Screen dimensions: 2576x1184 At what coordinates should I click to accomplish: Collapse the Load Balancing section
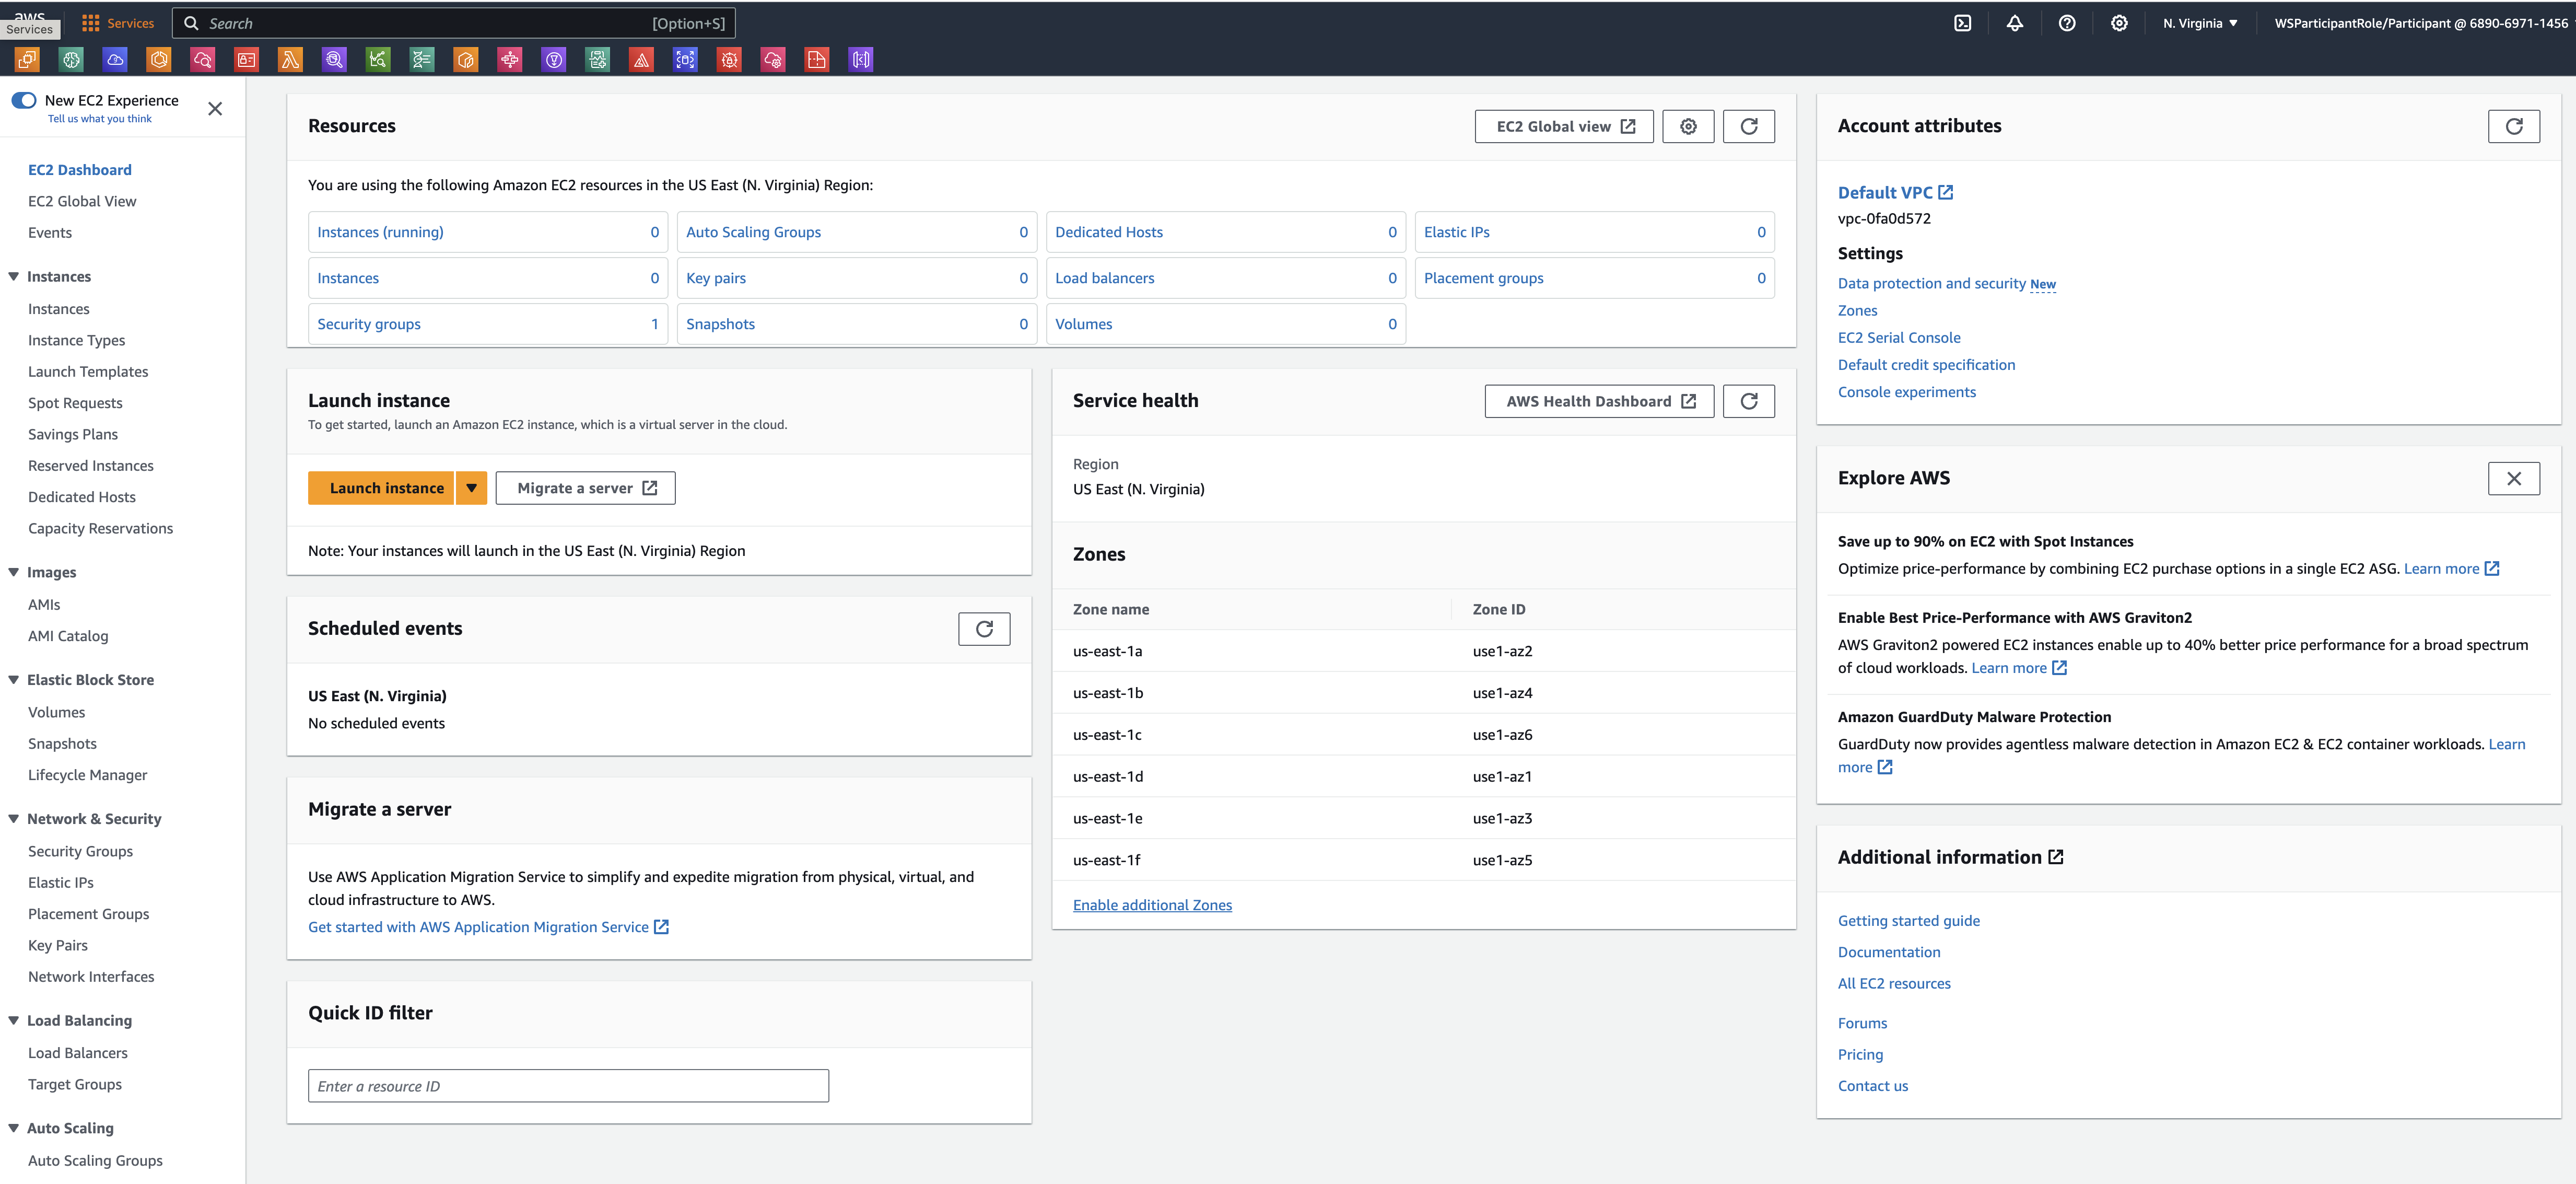[x=14, y=1021]
